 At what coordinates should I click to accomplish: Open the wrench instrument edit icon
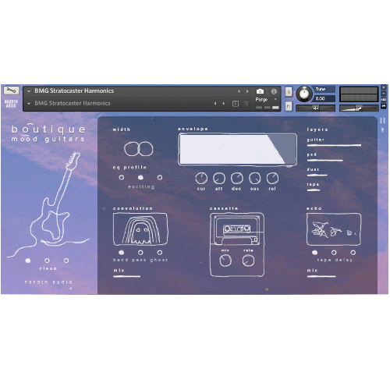pos(11,90)
